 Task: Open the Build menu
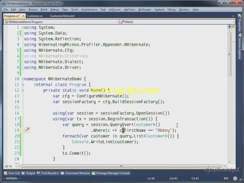coord(44,10)
